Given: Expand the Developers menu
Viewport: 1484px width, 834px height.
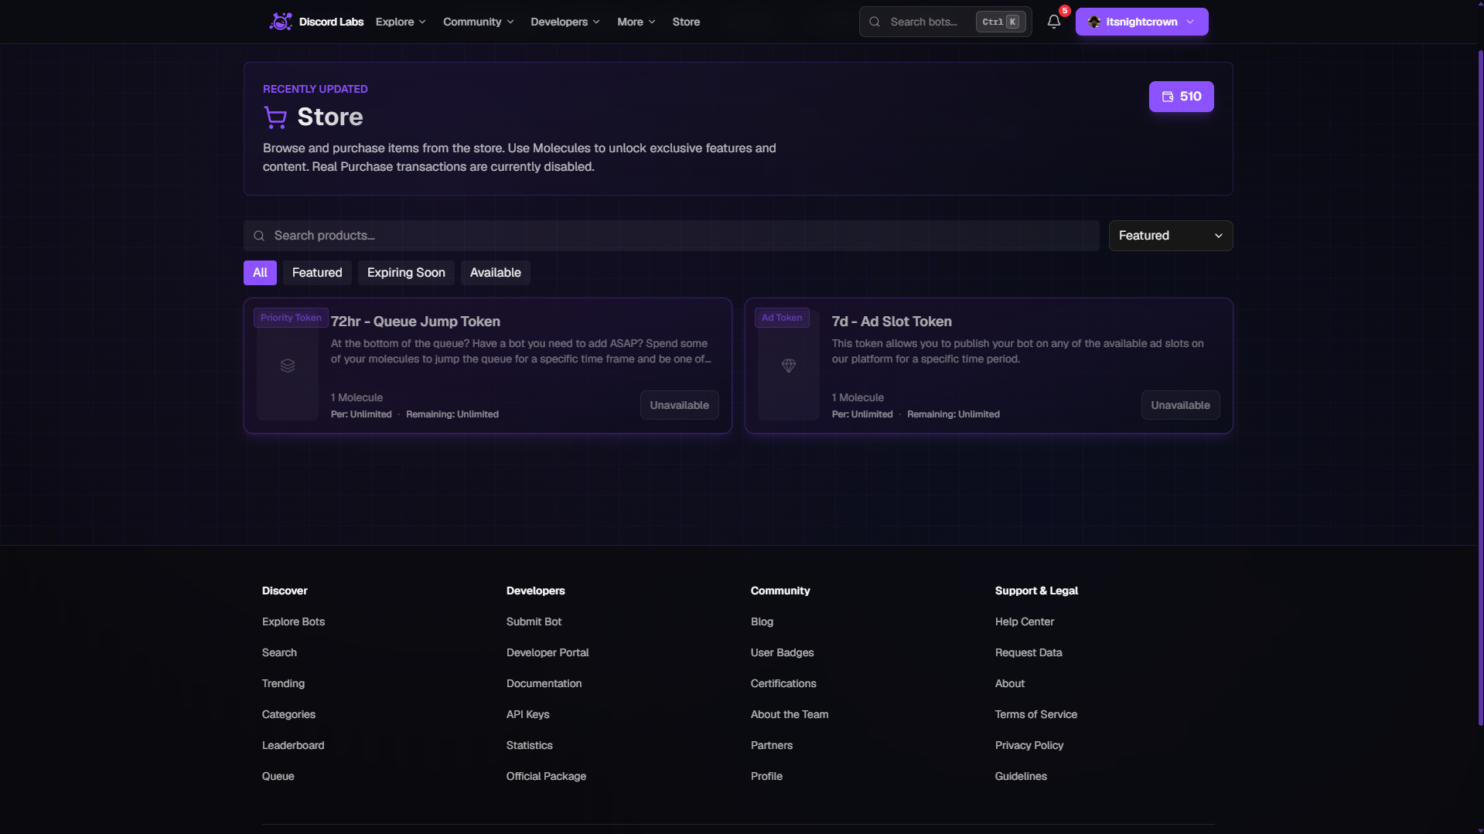Looking at the screenshot, I should click(565, 22).
